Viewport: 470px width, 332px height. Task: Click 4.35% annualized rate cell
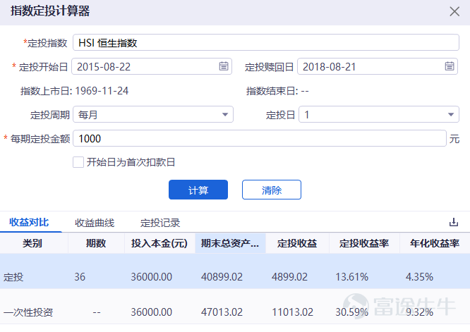click(x=419, y=277)
